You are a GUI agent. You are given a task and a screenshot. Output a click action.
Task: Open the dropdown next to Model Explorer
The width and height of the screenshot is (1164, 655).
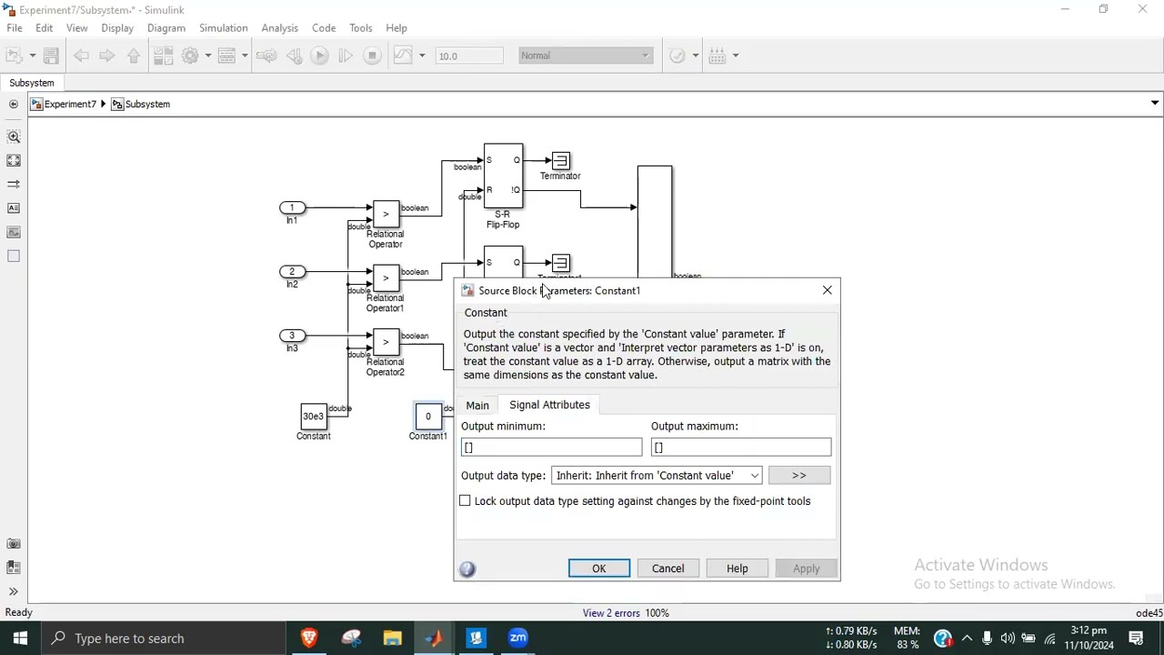244,55
